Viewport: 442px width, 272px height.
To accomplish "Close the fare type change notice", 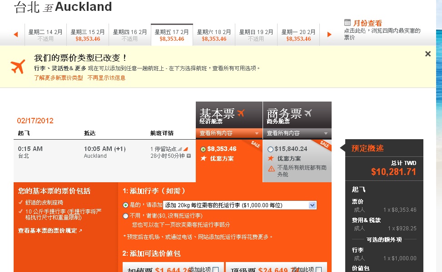I will coord(427,54).
